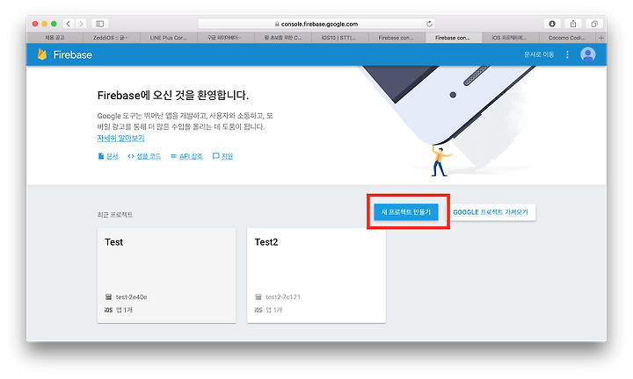633x379 pixels.
Task: Click the 최근 프로젝트 heading
Action: [115, 215]
